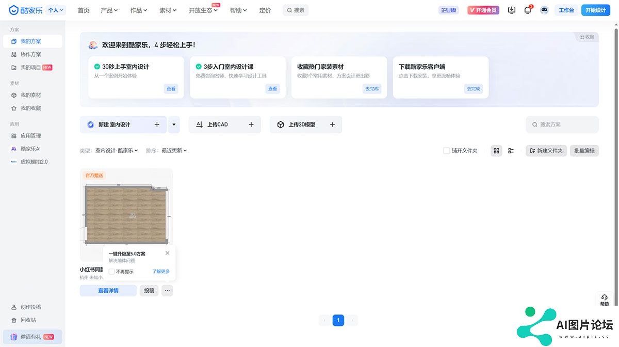This screenshot has height=347, width=619.
Task: Click the plus on 上传CAD
Action: pos(251,124)
